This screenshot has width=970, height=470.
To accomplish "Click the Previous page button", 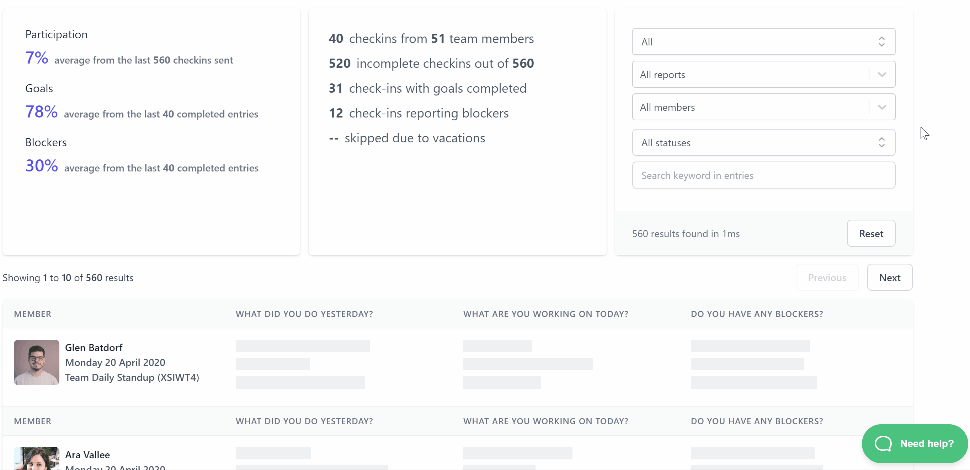I will 827,278.
